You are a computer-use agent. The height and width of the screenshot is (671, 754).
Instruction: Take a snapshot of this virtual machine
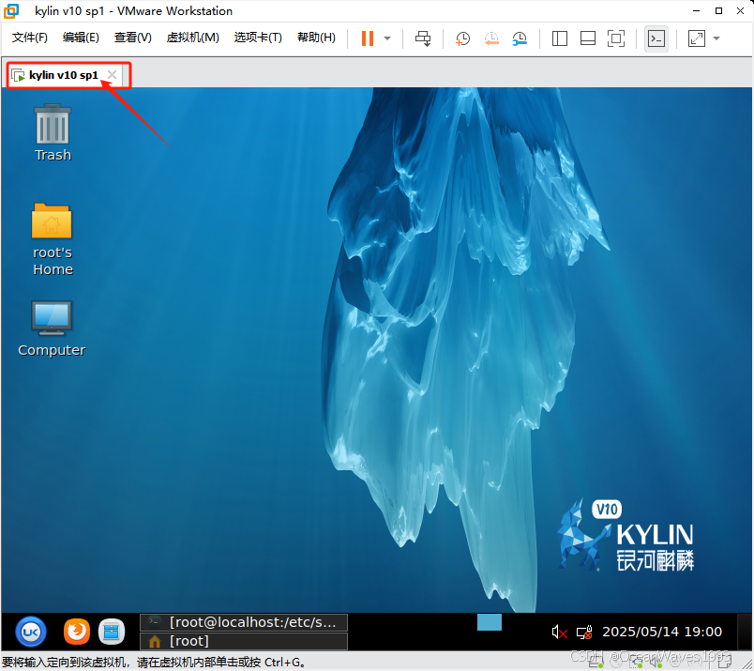pyautogui.click(x=462, y=38)
